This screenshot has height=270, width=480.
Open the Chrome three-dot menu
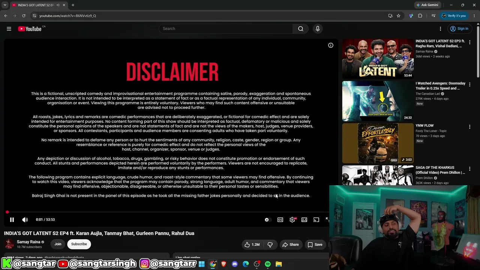coord(474,16)
